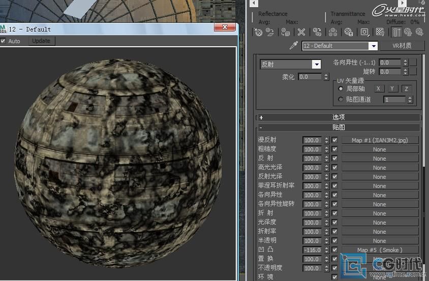Pick material from object with eyedropper
Image resolution: width=429 pixels, height=281 pixels.
pyautogui.click(x=294, y=45)
